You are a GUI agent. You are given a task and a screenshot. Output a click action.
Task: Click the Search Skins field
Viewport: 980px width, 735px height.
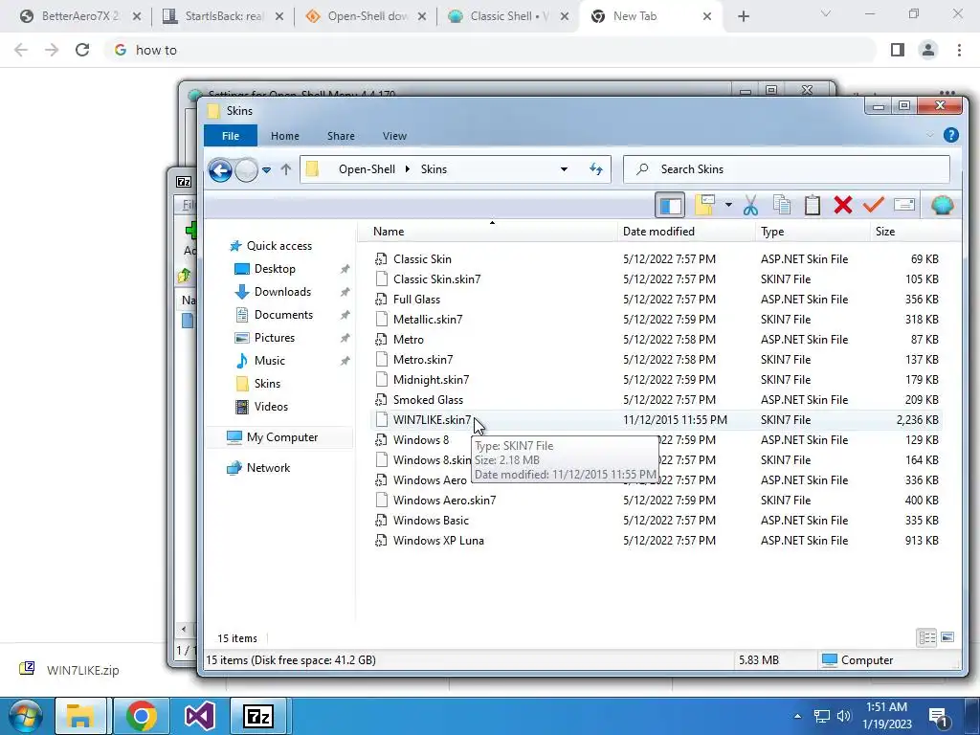[x=787, y=169]
